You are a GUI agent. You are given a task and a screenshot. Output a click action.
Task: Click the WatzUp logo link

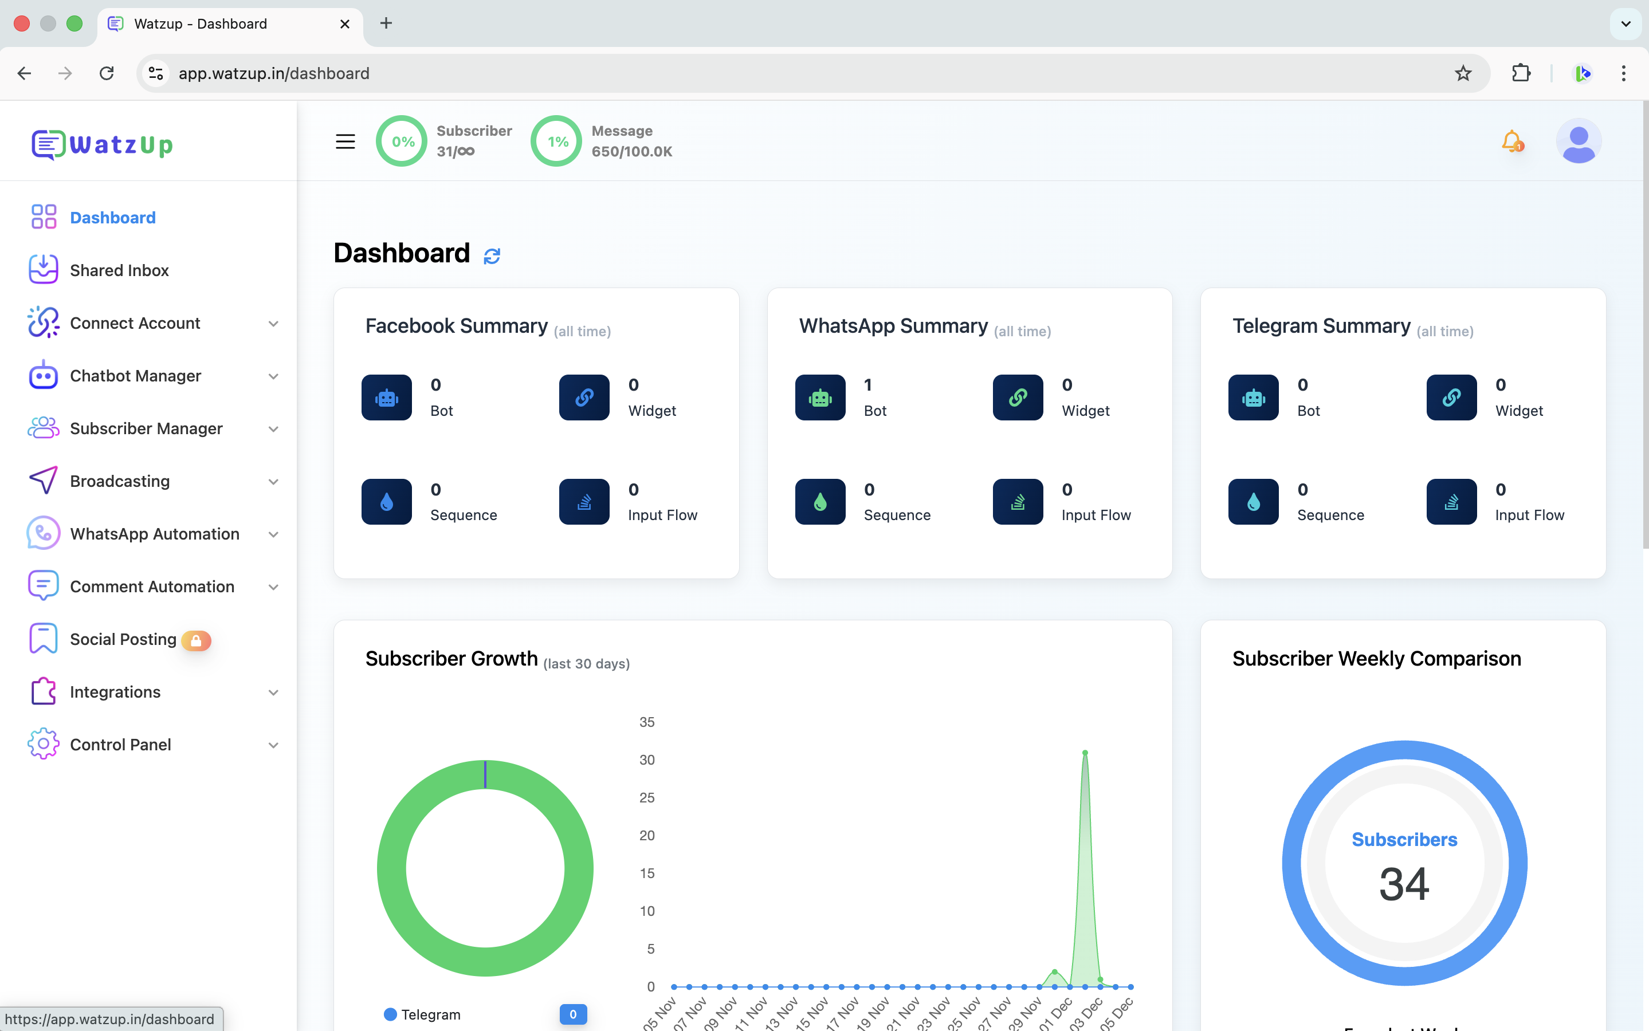103,144
